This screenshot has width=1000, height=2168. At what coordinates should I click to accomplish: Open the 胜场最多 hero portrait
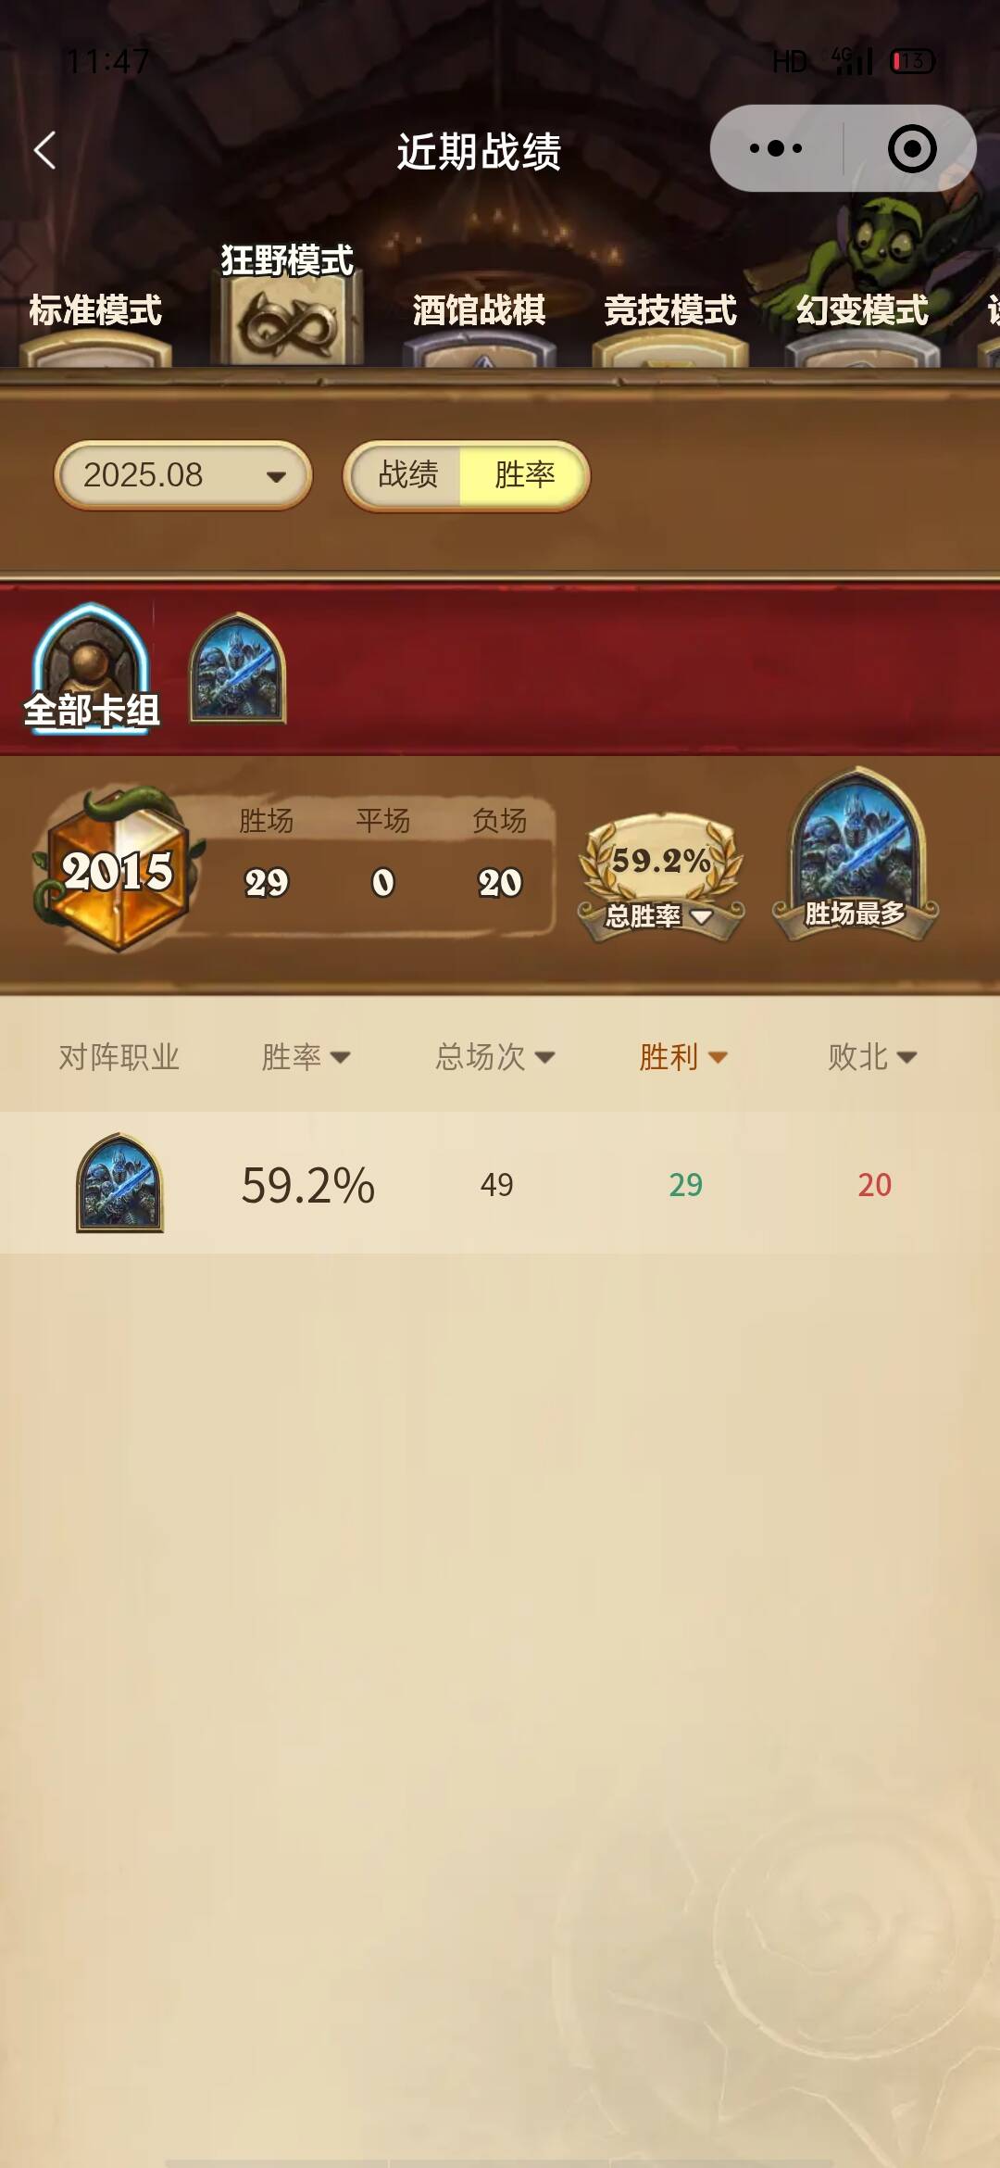(856, 854)
